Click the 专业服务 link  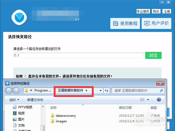coord(143,11)
